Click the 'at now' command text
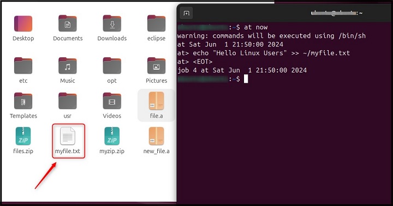The image size is (393, 206). click(x=256, y=27)
